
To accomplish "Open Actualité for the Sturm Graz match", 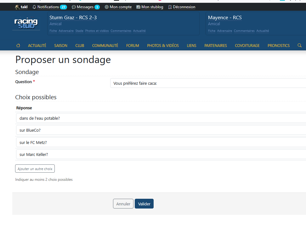I will click(139, 31).
